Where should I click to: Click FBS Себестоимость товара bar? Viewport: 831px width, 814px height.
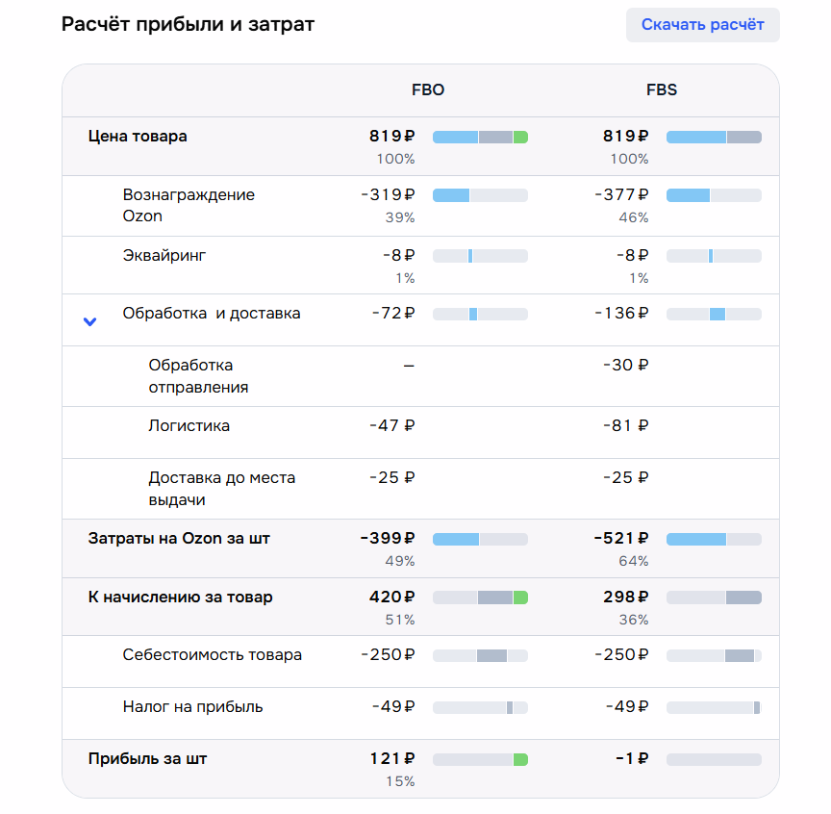714,656
